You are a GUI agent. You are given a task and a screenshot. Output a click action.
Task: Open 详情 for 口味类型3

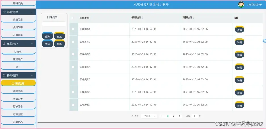240,54
